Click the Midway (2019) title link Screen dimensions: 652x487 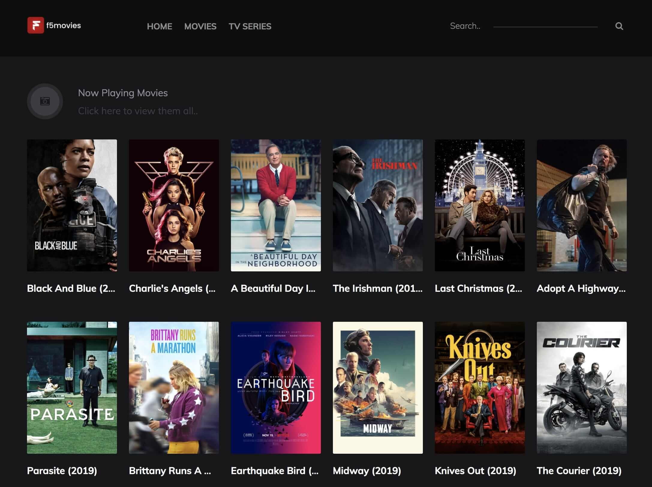(x=367, y=471)
